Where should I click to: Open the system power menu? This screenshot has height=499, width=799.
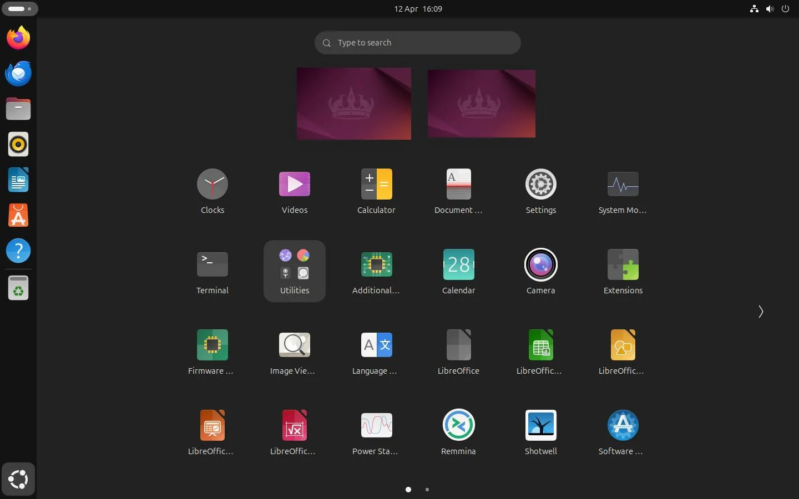point(785,9)
